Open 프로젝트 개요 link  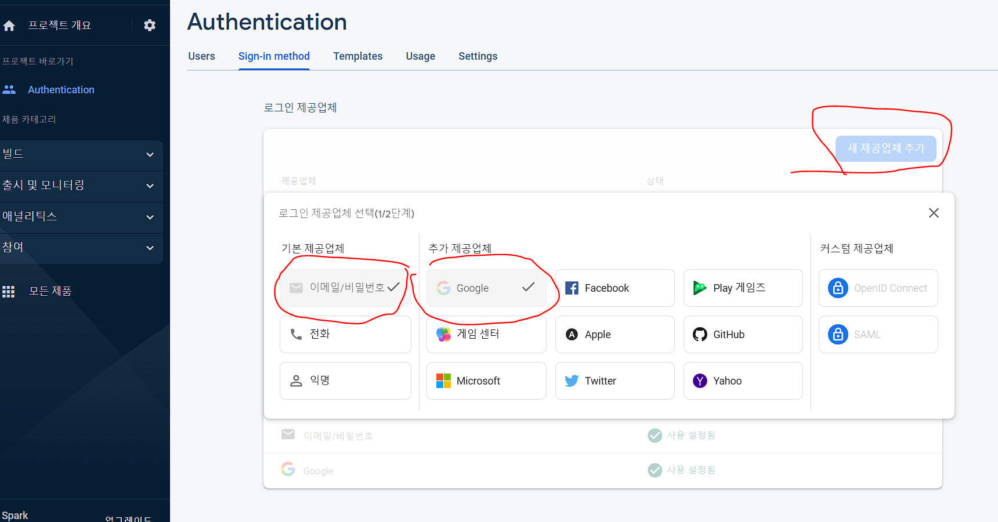[60, 25]
